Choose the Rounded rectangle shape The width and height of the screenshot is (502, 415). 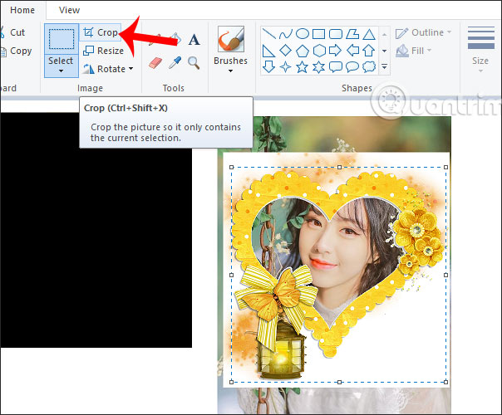pos(336,33)
